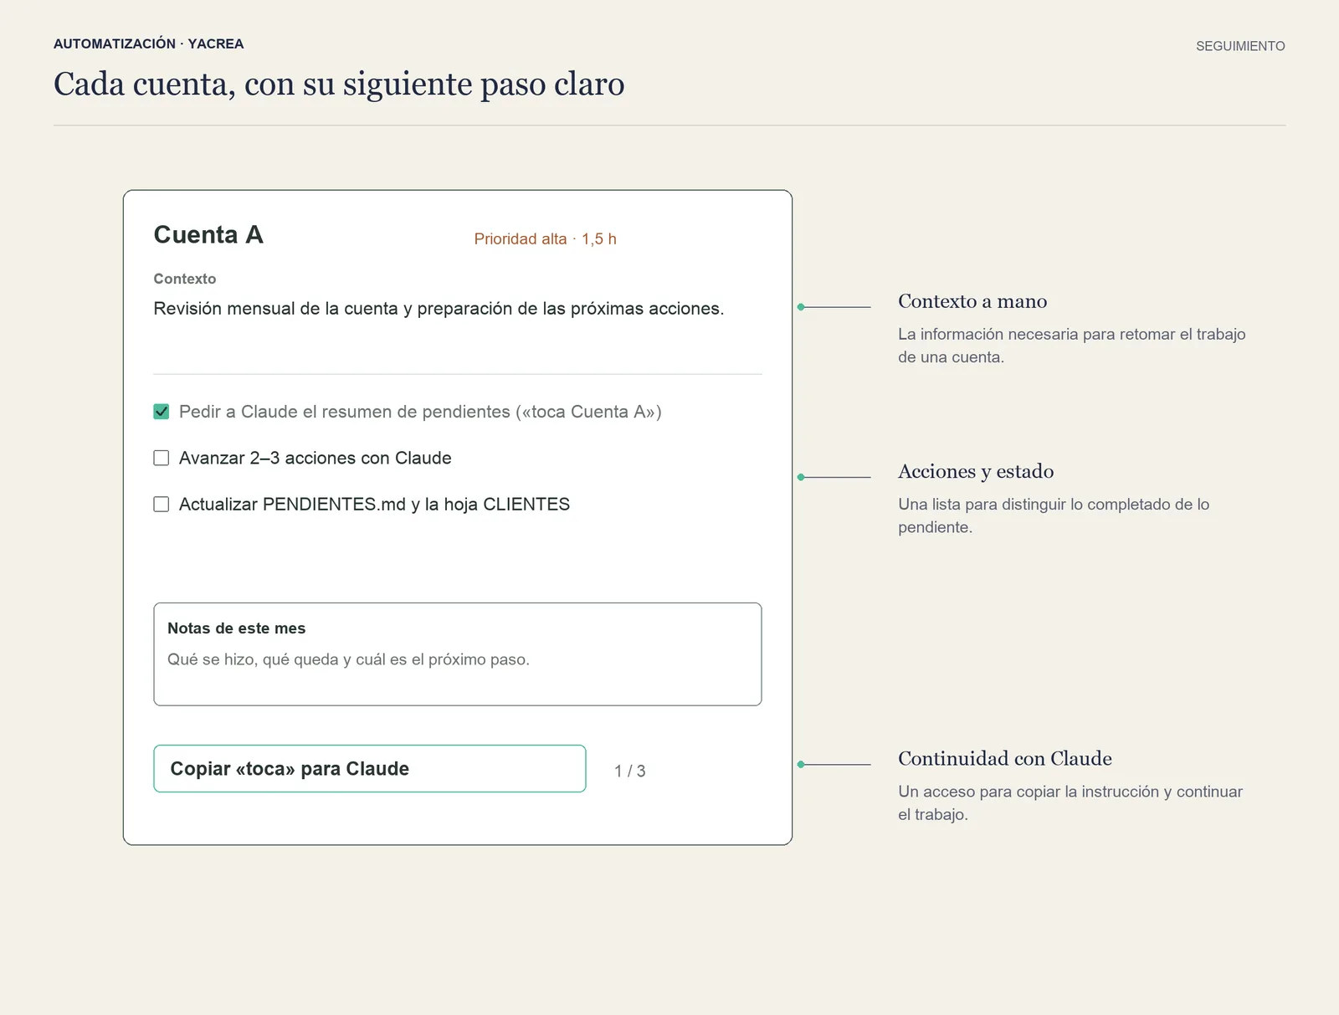Click the 'Continuidad con Claude' annotation heading

pos(1005,758)
